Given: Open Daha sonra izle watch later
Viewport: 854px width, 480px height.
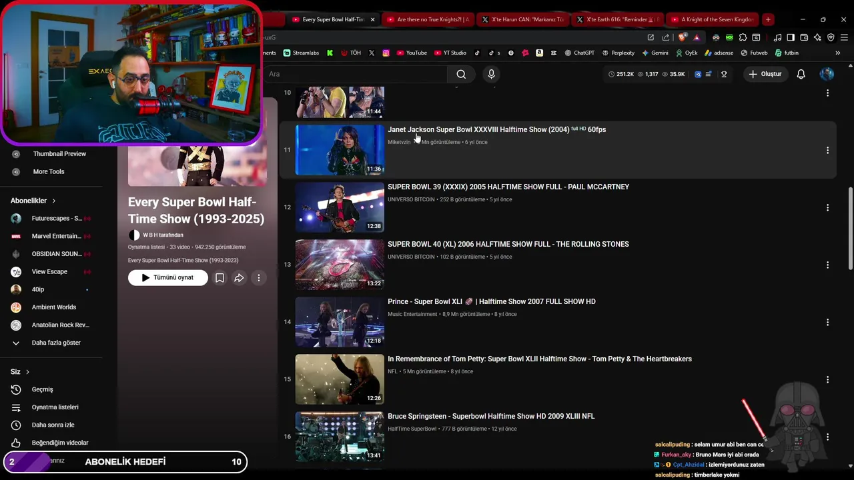Looking at the screenshot, I should pyautogui.click(x=53, y=425).
